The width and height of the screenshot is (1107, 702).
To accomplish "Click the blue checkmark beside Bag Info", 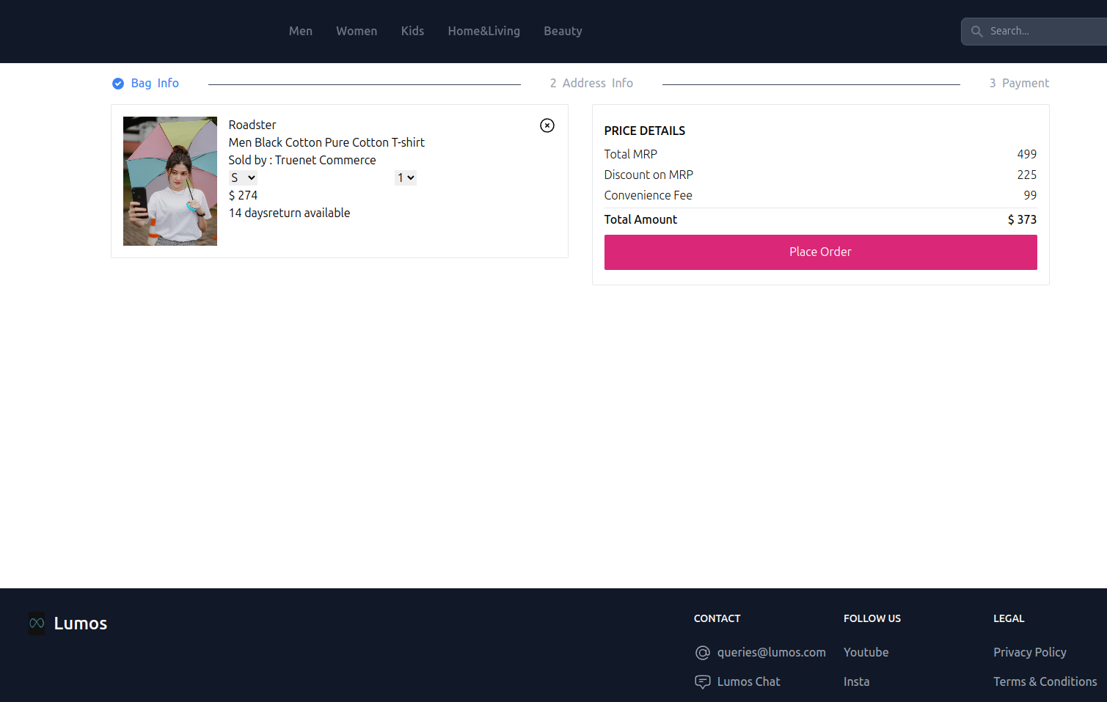I will 118,84.
